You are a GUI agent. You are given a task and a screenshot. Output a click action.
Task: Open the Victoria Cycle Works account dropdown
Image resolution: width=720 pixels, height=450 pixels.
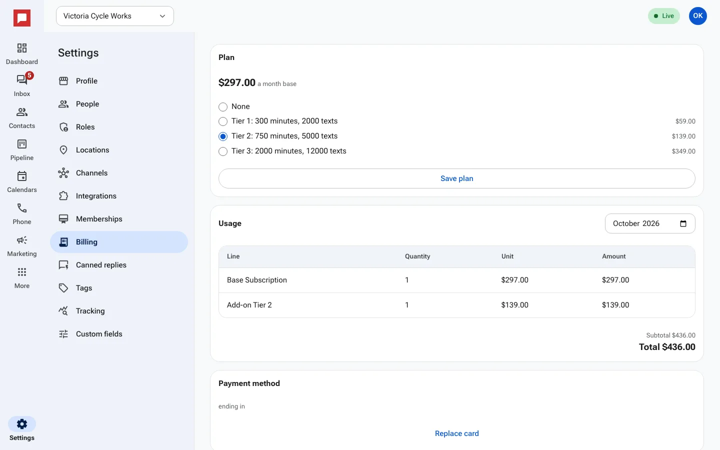pos(115,16)
